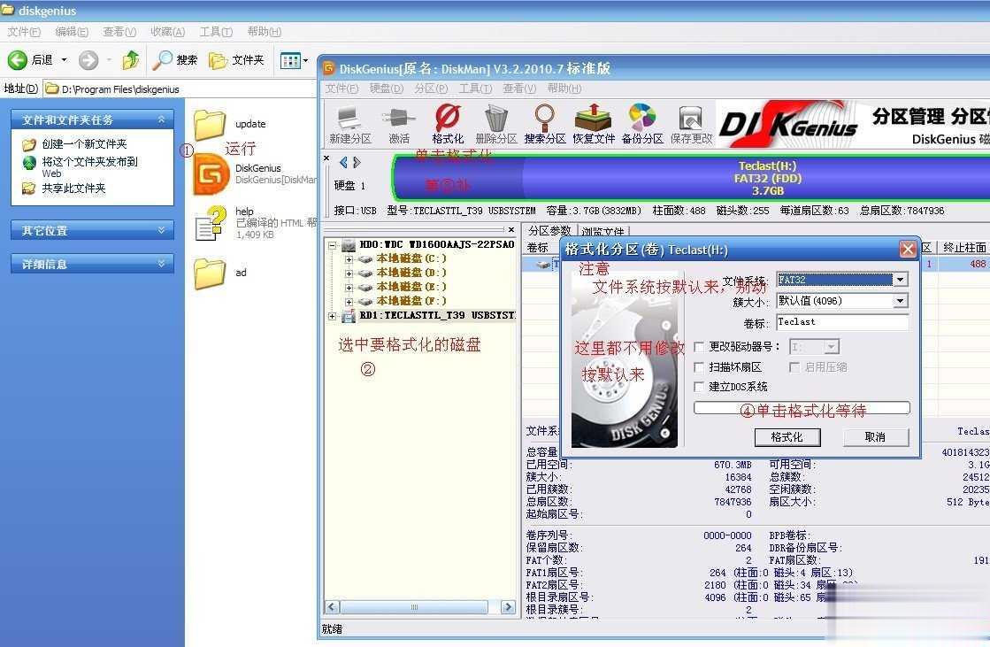Expand the 本地磁盘 (D:) tree node
The width and height of the screenshot is (990, 647).
[349, 273]
